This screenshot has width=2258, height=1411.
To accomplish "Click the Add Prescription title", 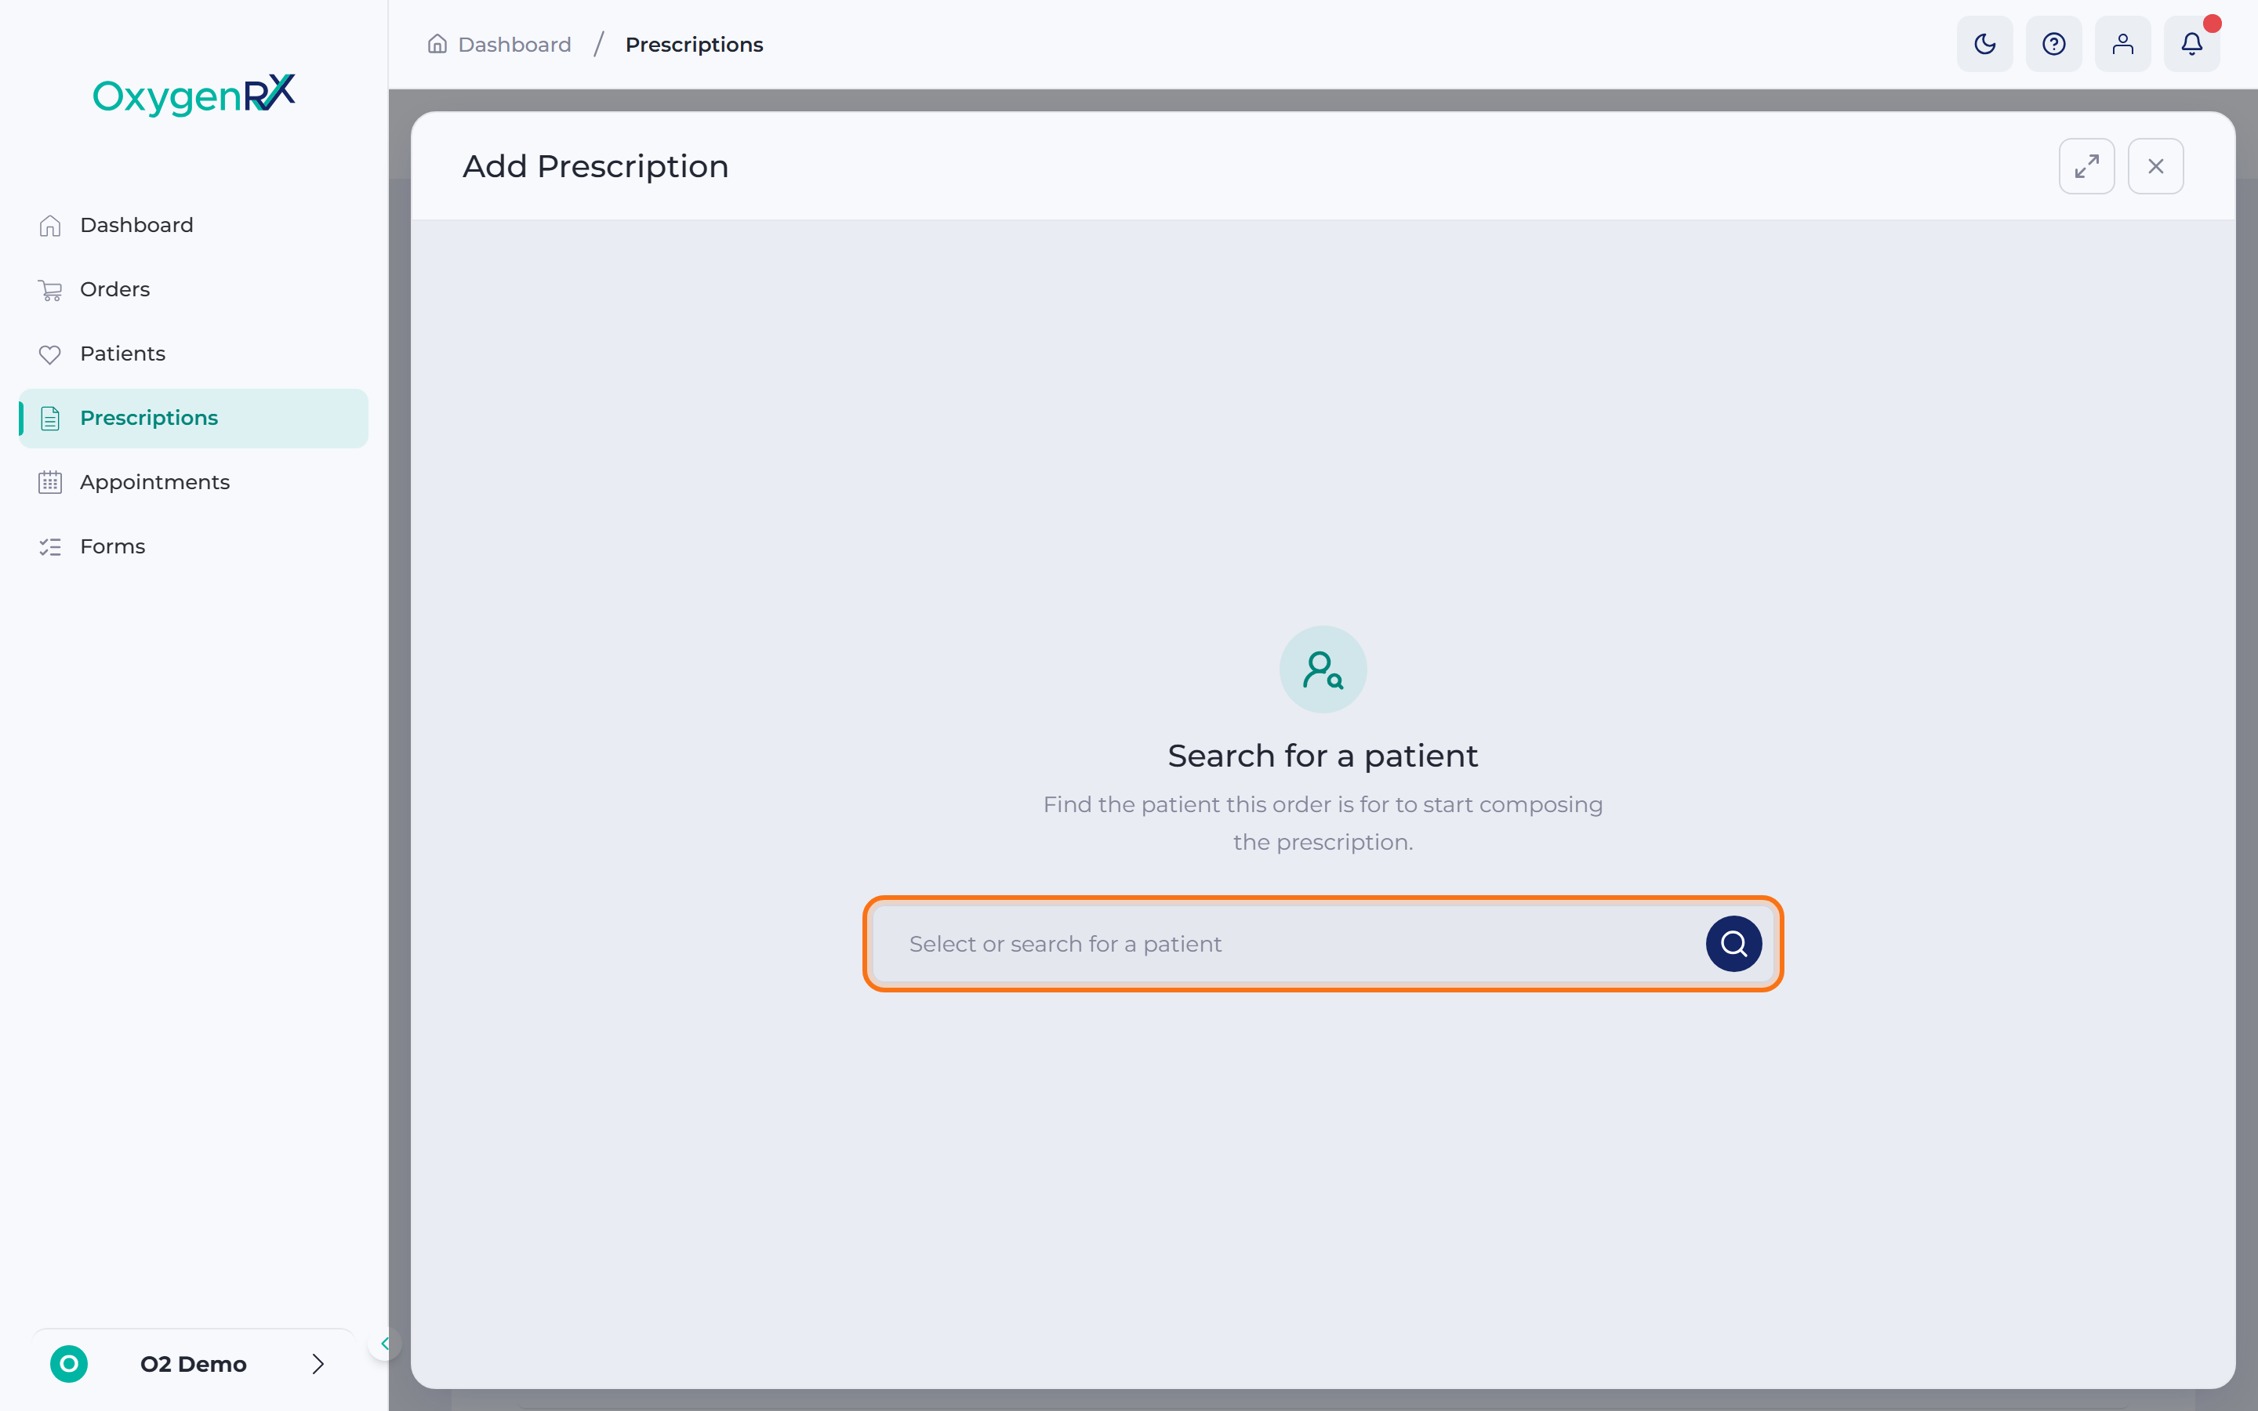I will [595, 166].
